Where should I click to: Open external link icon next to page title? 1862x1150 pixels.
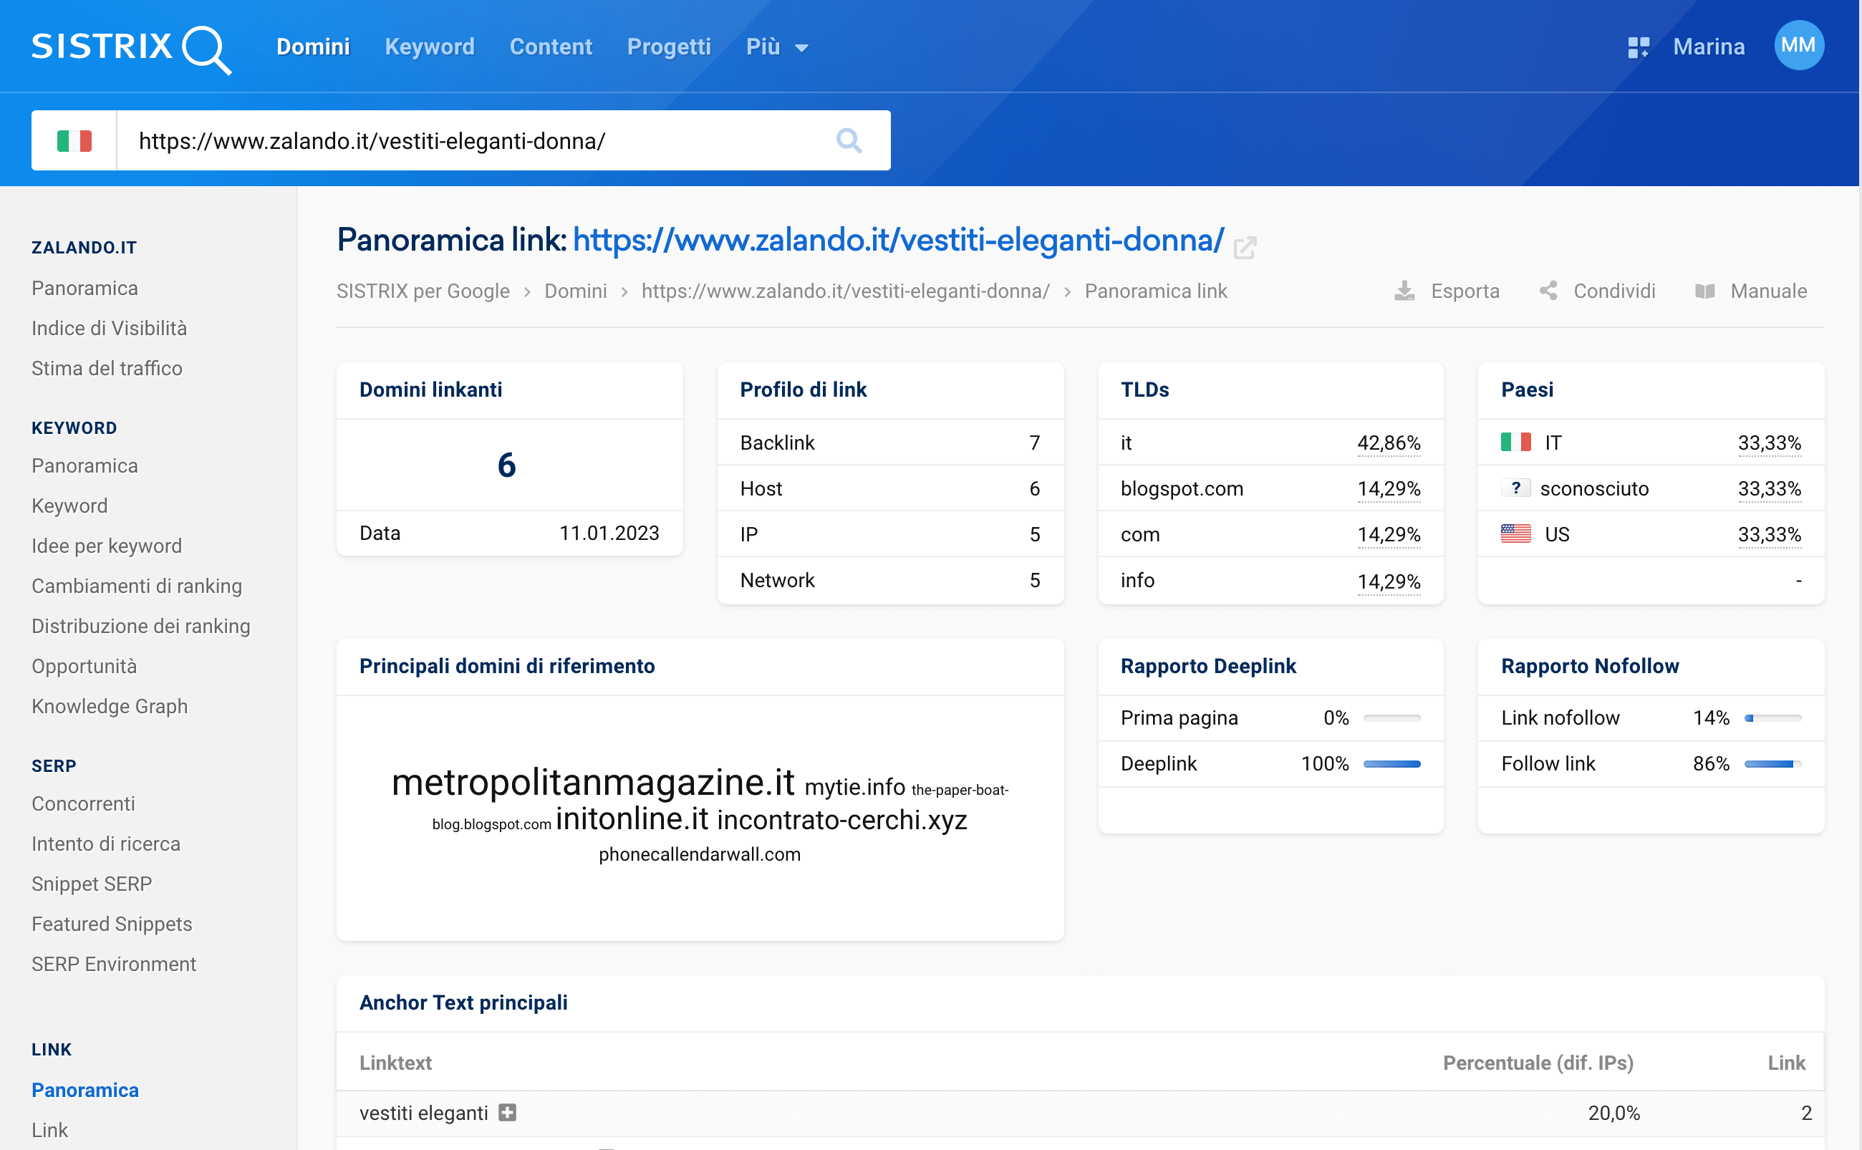tap(1245, 247)
